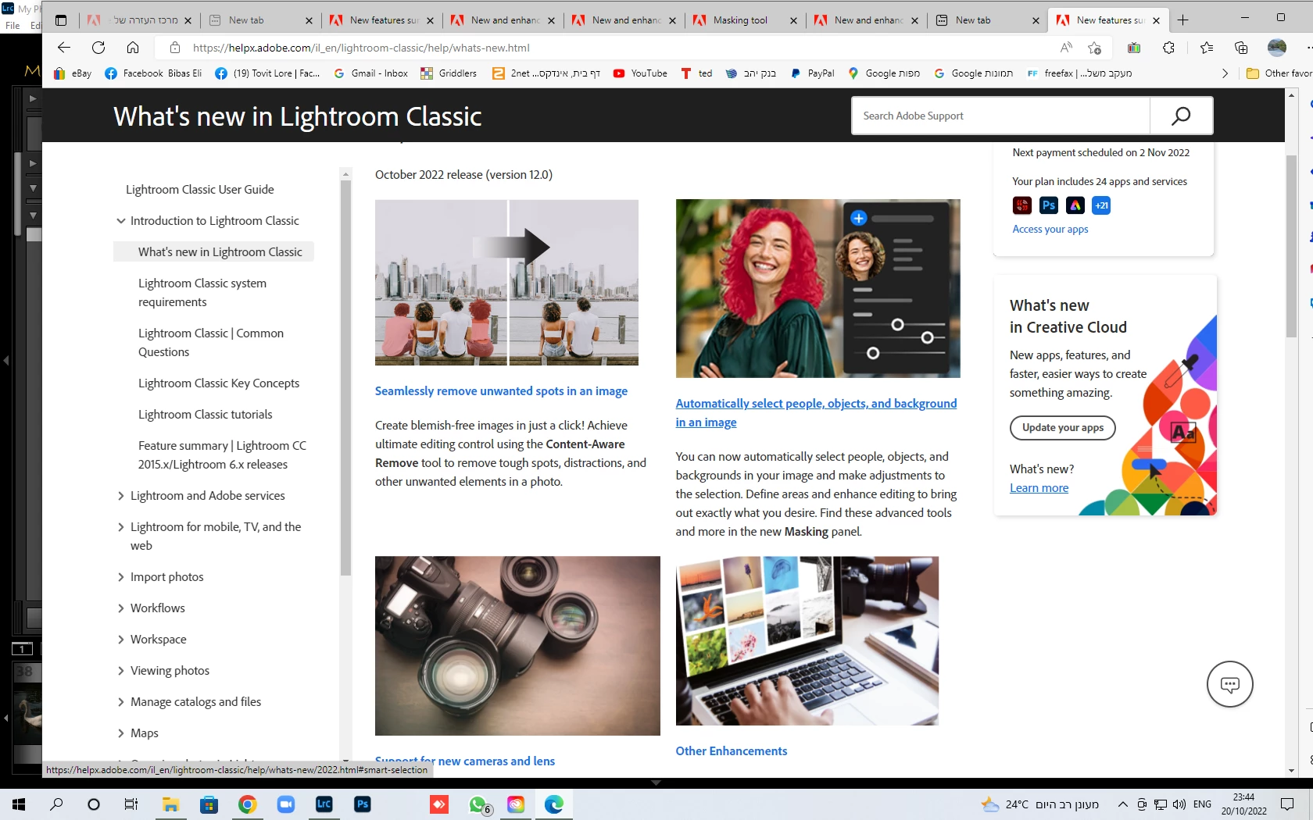Open Lightroom Classic Key Concepts page
Image resolution: width=1313 pixels, height=820 pixels.
tap(219, 383)
